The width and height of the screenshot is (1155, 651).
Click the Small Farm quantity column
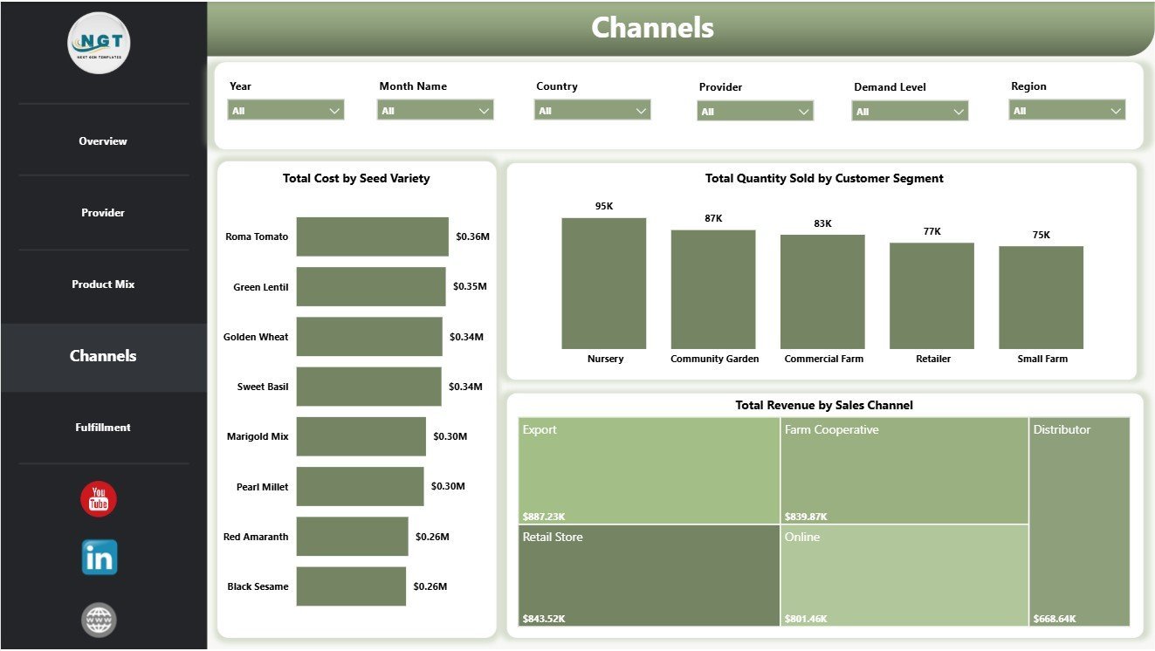1041,298
